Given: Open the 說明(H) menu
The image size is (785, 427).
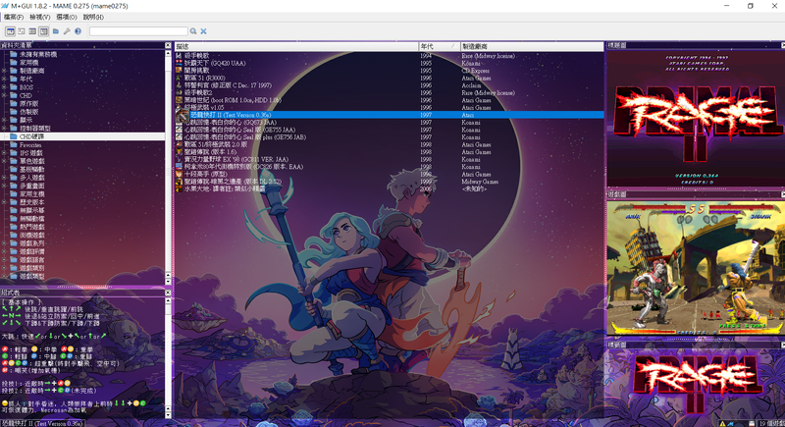Looking at the screenshot, I should 93,17.
